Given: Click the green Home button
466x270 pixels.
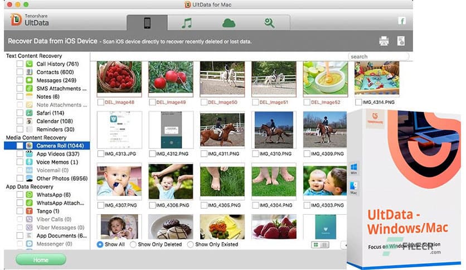Looking at the screenshot, I should pos(41,259).
